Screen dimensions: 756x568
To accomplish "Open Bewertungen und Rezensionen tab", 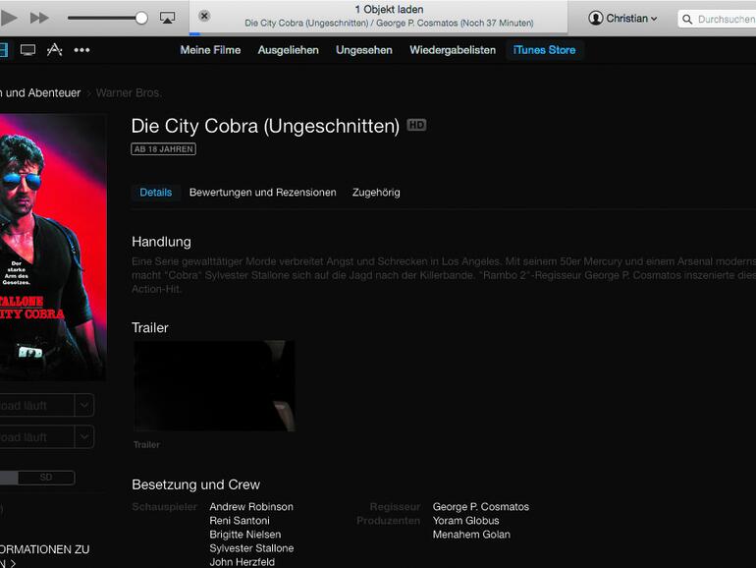I will 263,192.
